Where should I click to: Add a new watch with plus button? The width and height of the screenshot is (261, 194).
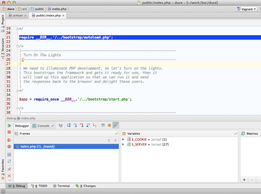[x=244, y=179]
